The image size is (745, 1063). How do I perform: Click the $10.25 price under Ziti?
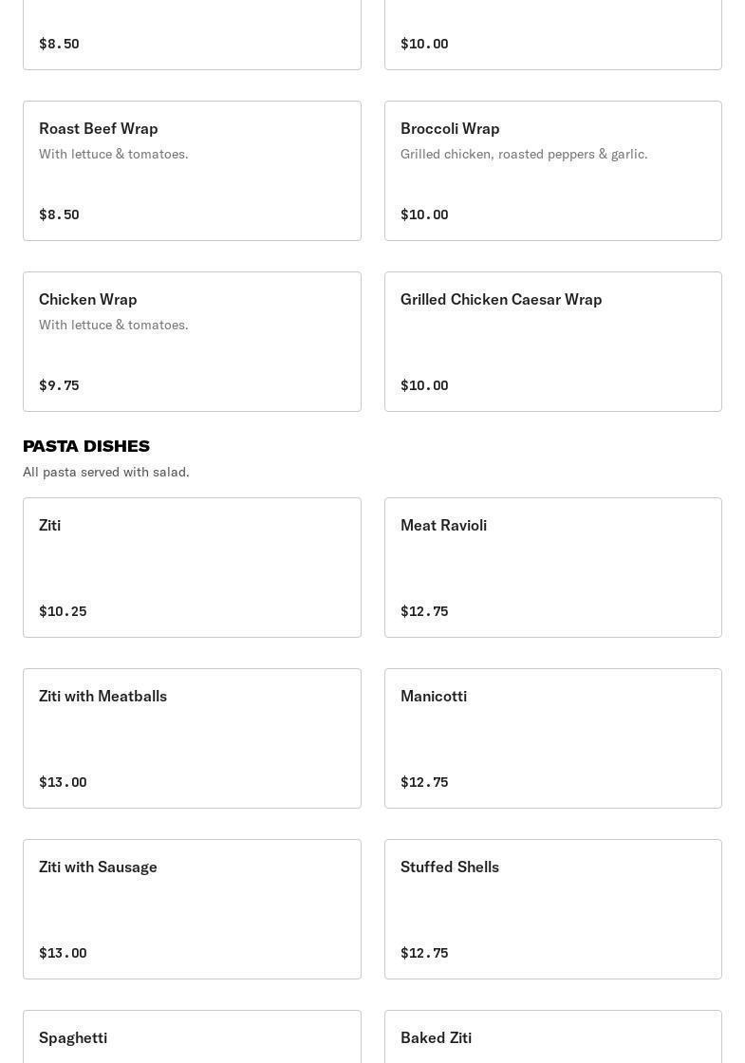point(63,611)
